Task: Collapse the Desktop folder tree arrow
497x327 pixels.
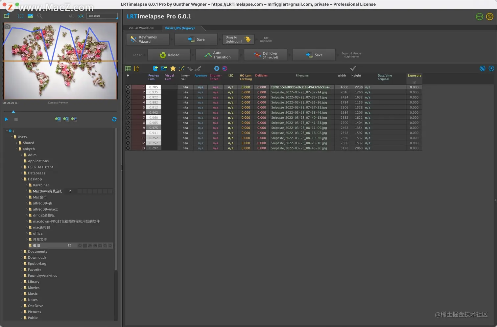Action: coord(22,179)
